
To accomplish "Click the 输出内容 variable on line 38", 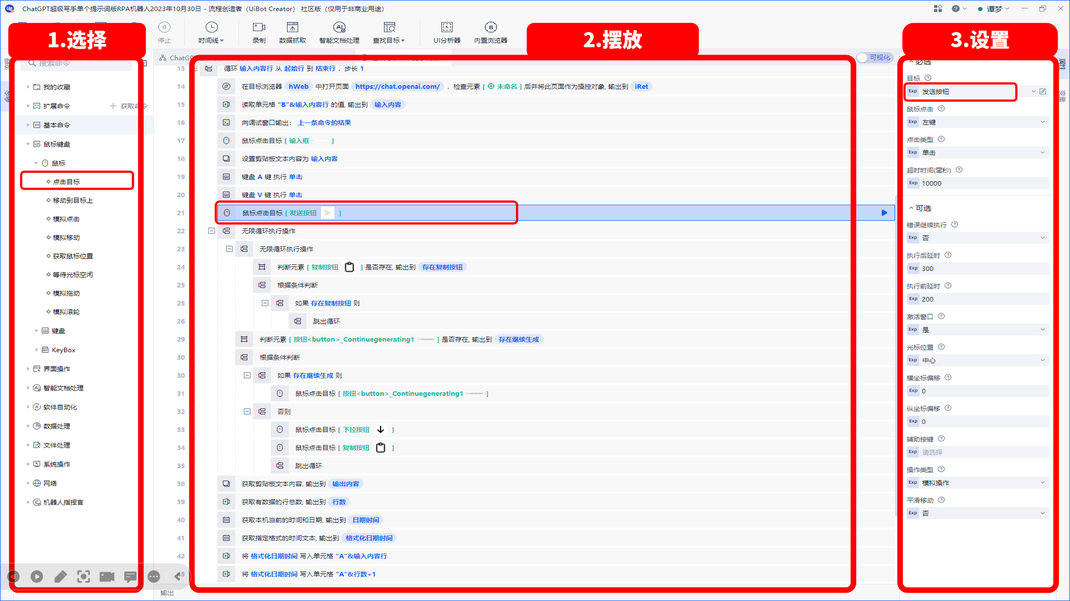I will point(346,484).
